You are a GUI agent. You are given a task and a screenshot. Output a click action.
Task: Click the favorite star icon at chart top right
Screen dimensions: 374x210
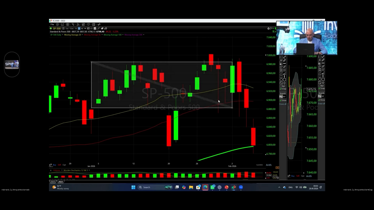tap(268, 28)
